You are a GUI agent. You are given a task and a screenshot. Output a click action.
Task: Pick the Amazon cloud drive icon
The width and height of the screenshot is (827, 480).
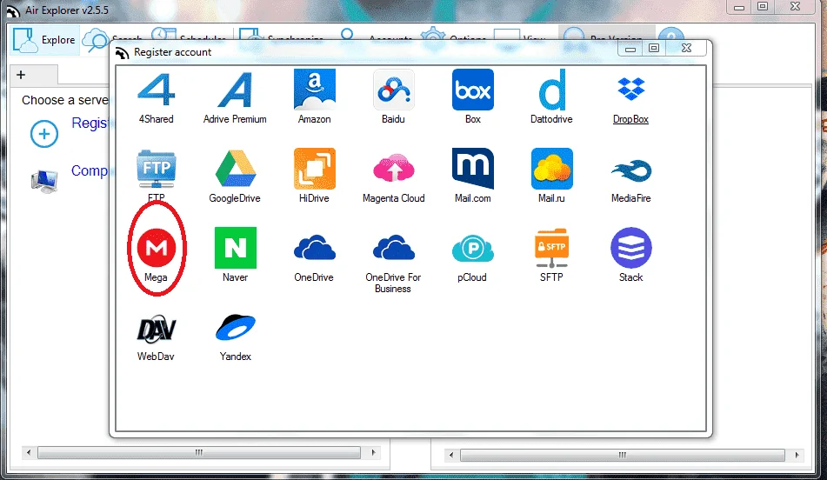(x=314, y=90)
